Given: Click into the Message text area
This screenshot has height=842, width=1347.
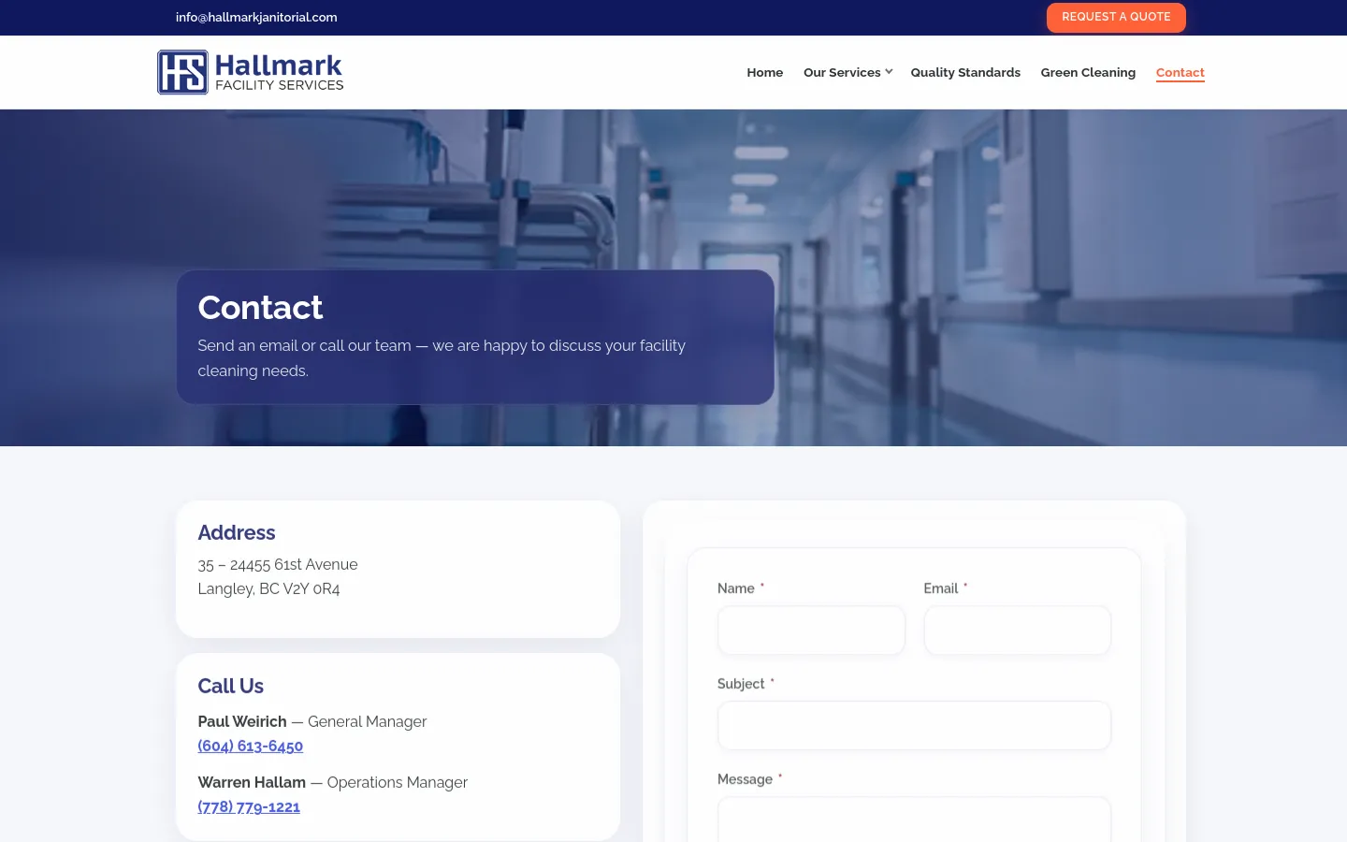Looking at the screenshot, I should pyautogui.click(x=914, y=820).
